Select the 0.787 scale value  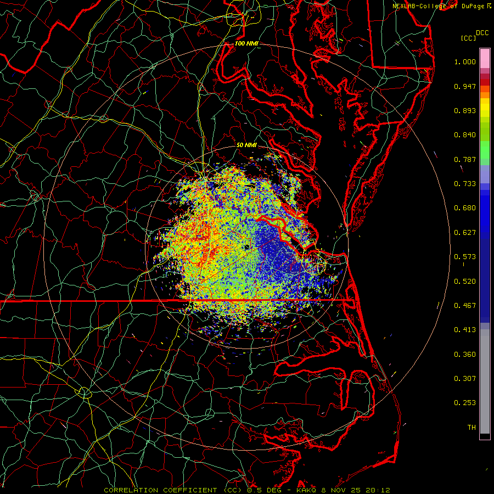coord(465,159)
